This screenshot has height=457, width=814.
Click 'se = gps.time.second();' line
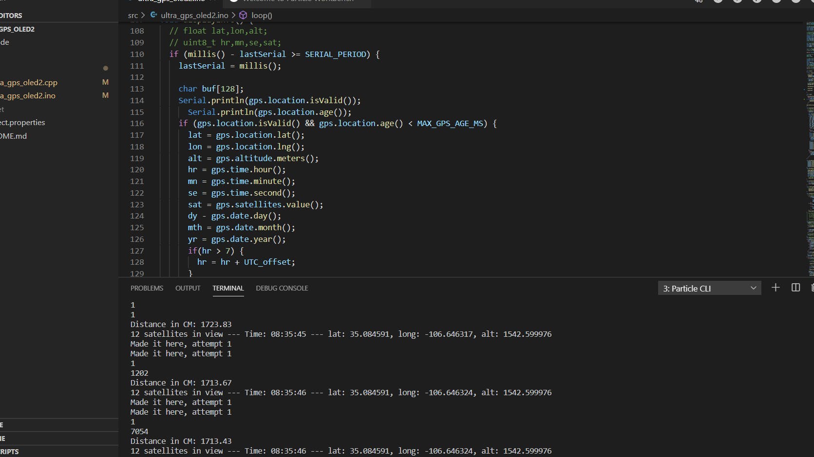click(x=242, y=193)
